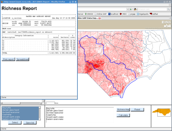Open the MDC bookmark
Image resolution: width=172 pixels, height=131 pixels.
coord(123,14)
